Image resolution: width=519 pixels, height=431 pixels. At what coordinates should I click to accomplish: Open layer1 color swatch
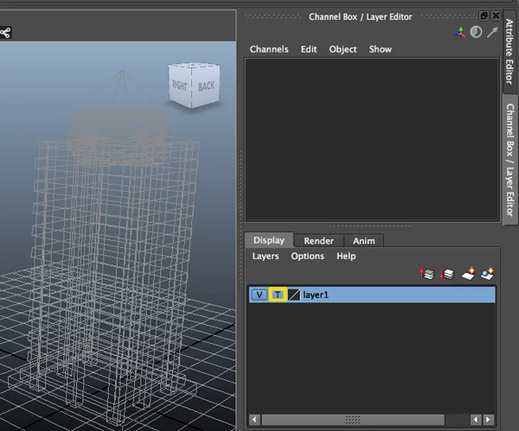(294, 295)
